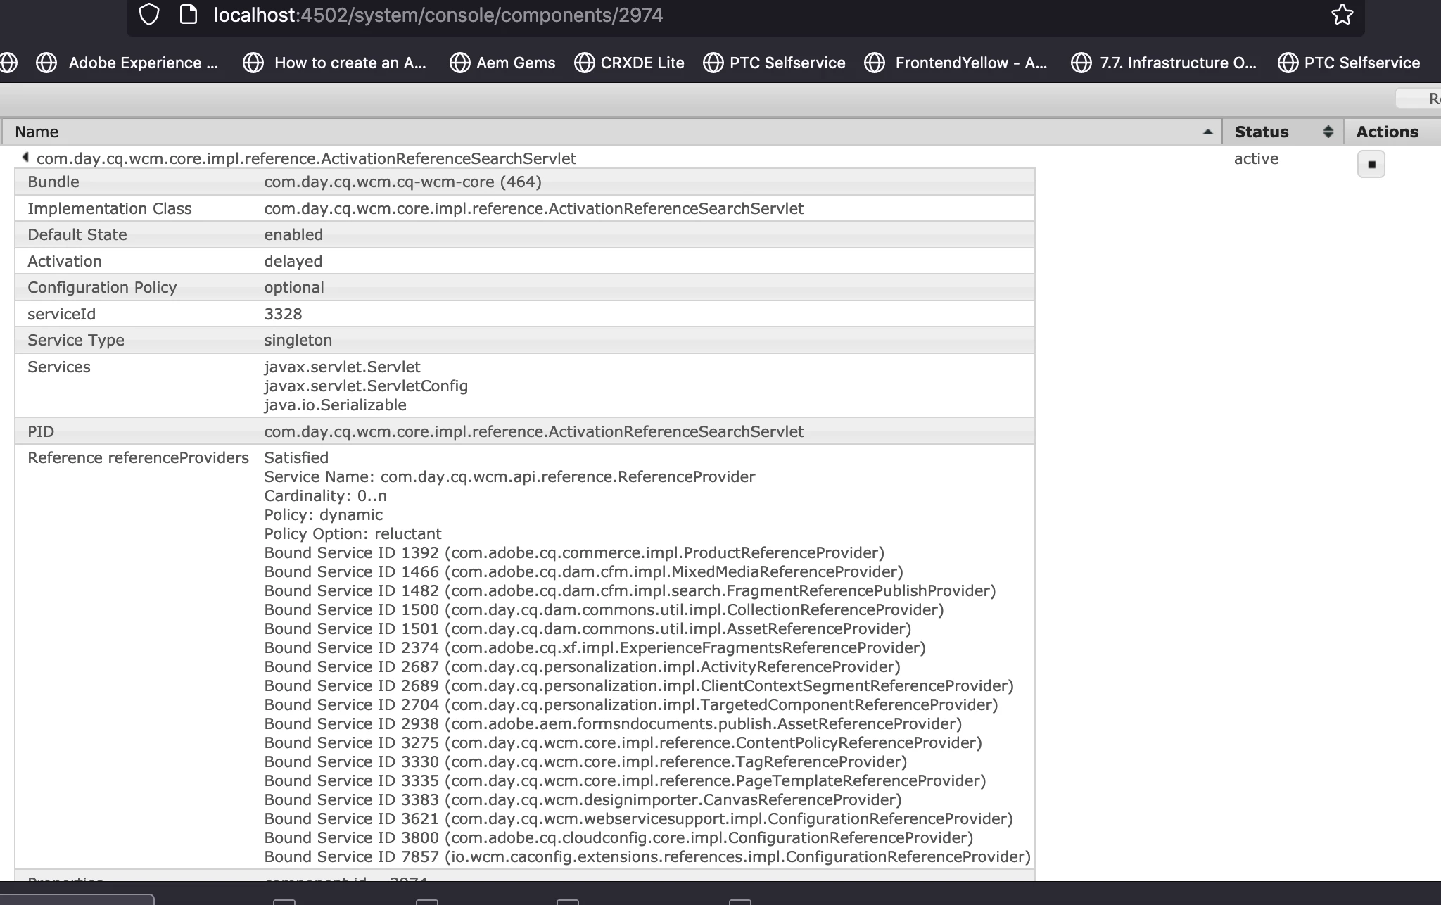Click the ActivationReferenceSearchServlet component name
The image size is (1441, 905).
point(306,159)
